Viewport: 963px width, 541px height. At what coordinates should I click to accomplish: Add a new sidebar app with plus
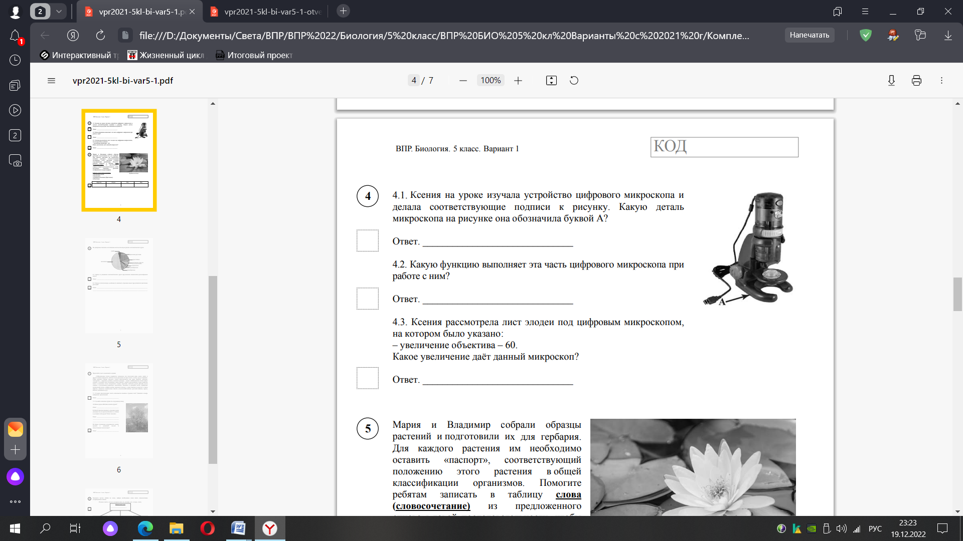(15, 449)
